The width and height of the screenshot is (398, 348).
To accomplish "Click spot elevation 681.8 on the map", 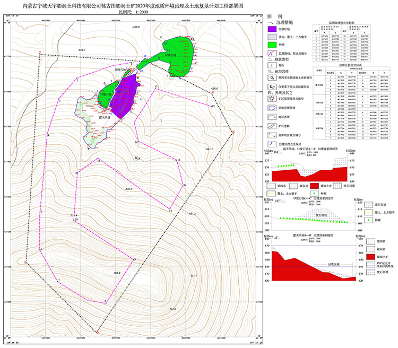I will (x=128, y=189).
